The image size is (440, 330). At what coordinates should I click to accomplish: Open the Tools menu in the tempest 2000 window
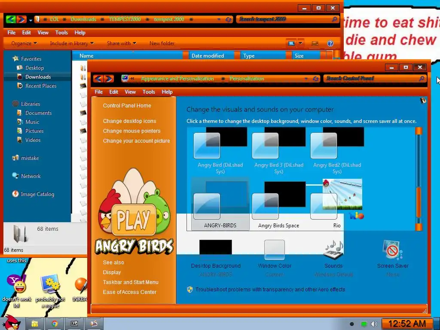point(61,33)
